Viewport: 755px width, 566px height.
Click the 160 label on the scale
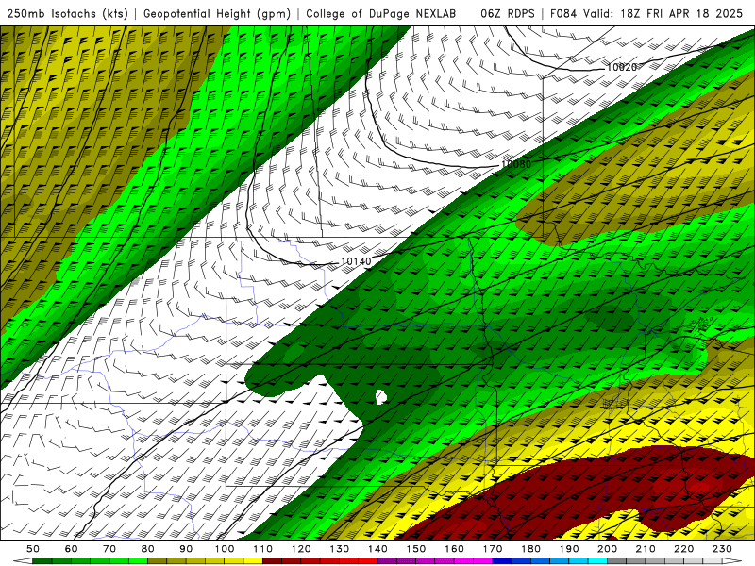[x=454, y=549]
